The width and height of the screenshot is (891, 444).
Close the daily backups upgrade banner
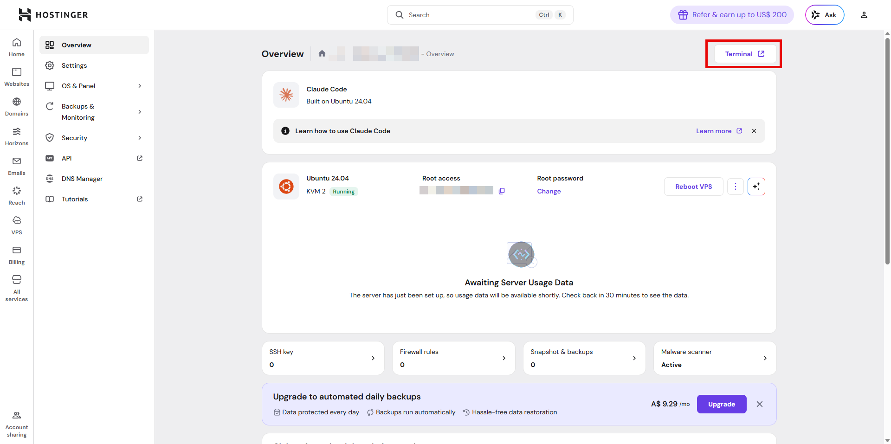[760, 404]
